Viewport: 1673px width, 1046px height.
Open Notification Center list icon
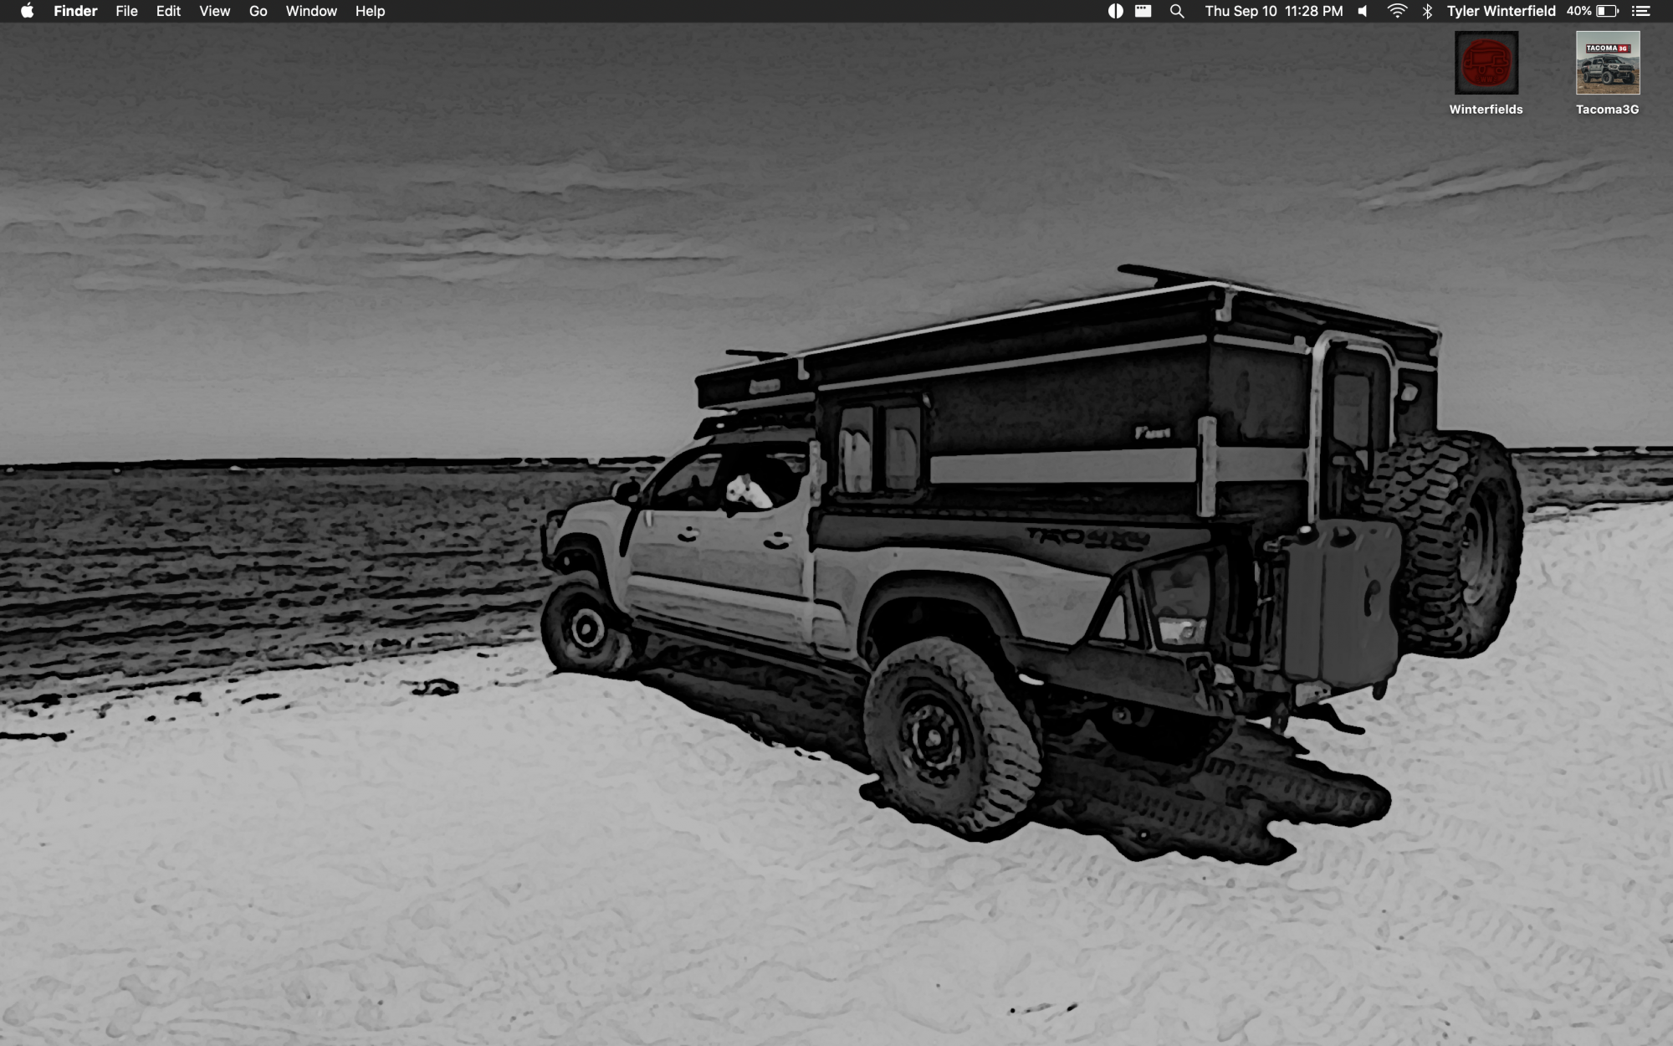point(1641,11)
